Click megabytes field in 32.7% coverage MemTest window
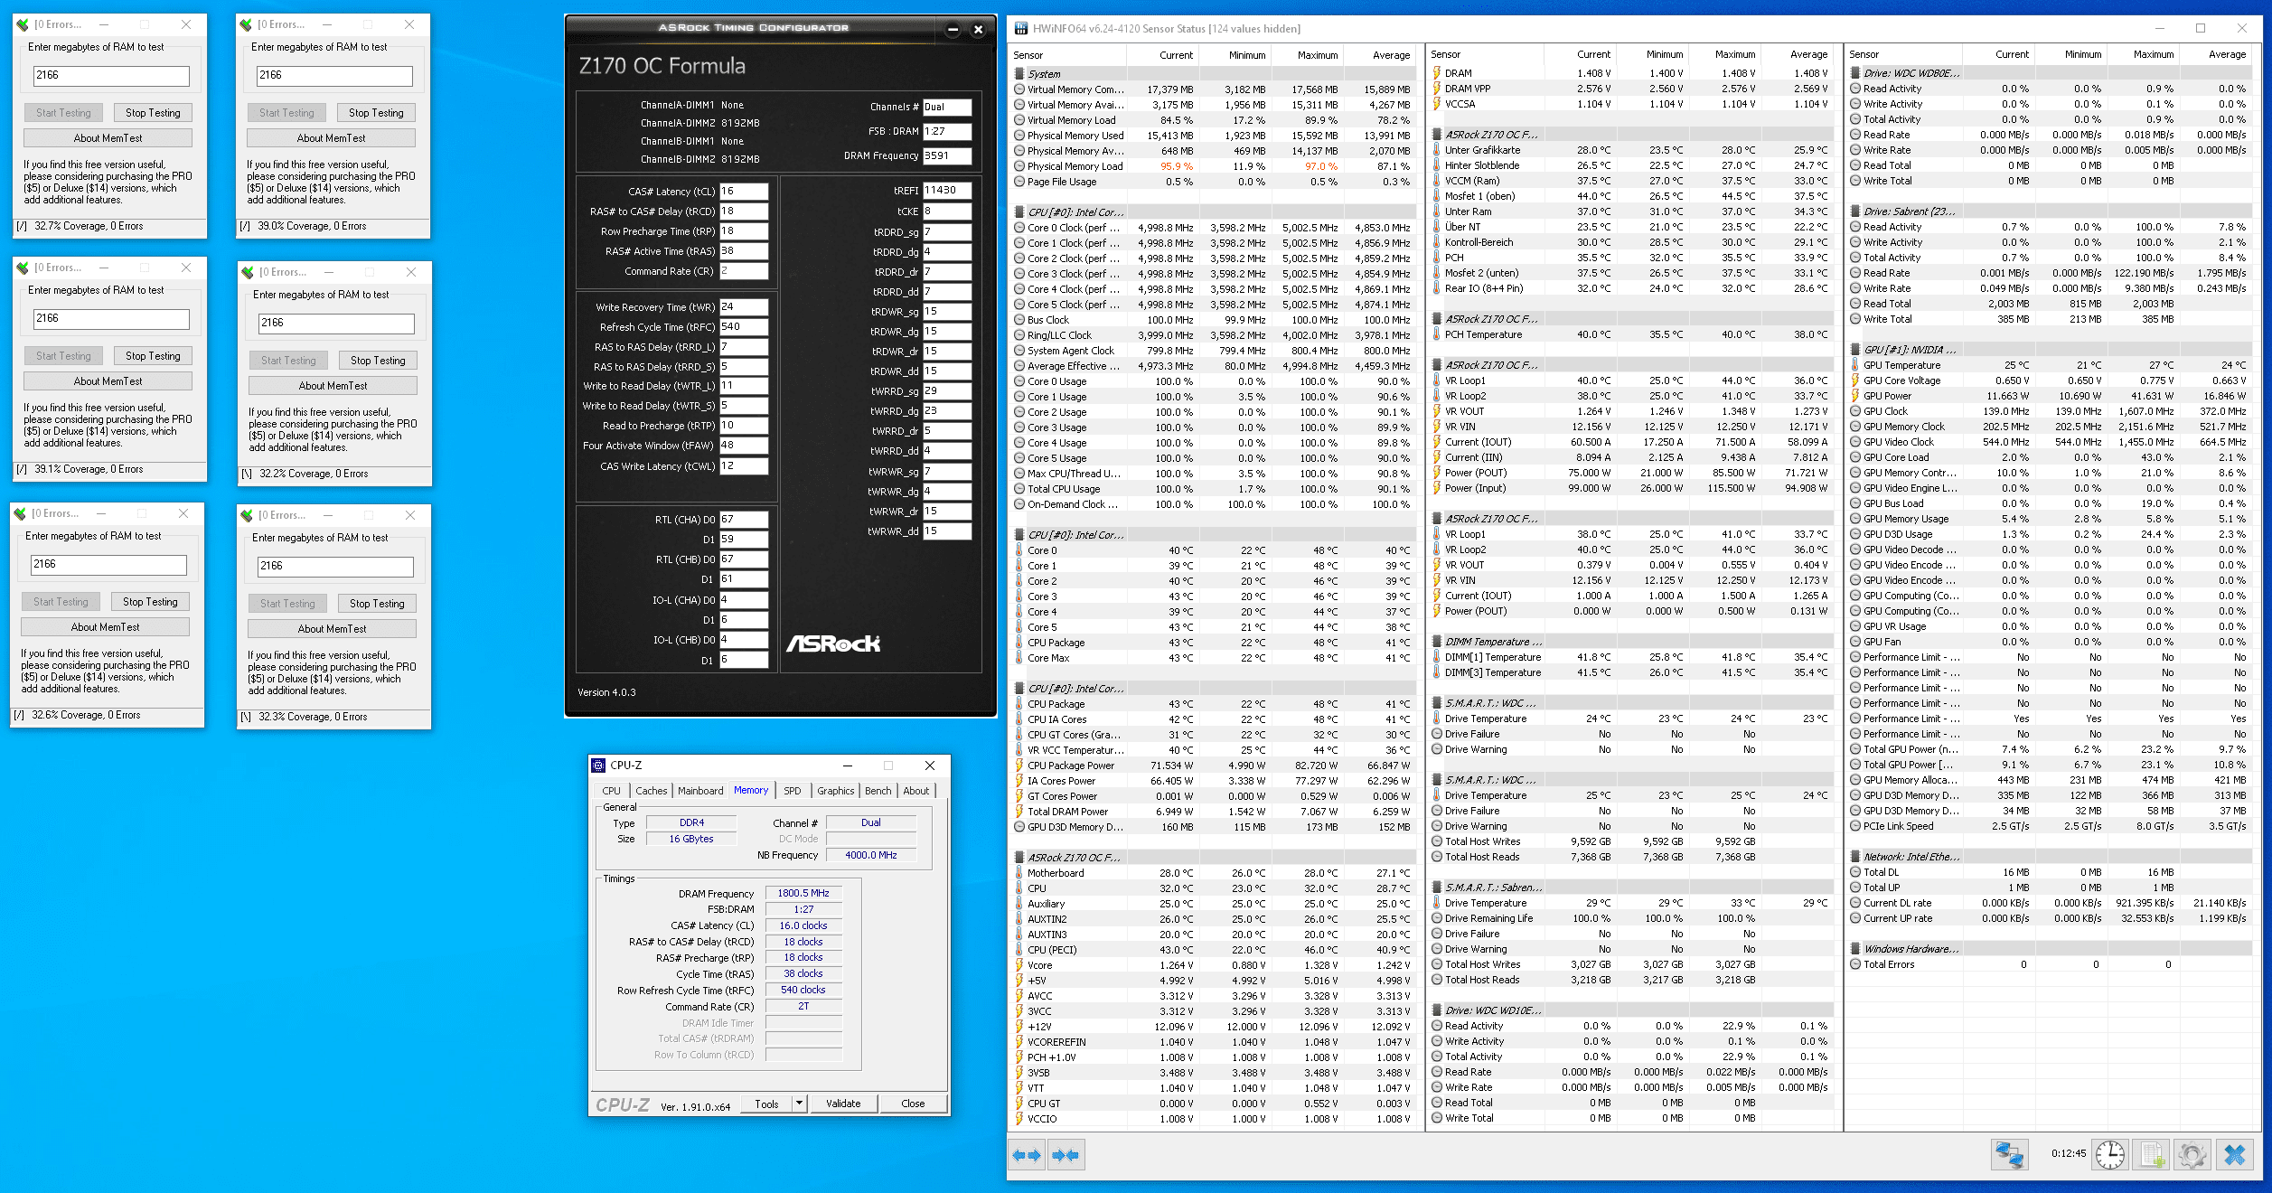This screenshot has height=1193, width=2272. tap(111, 76)
